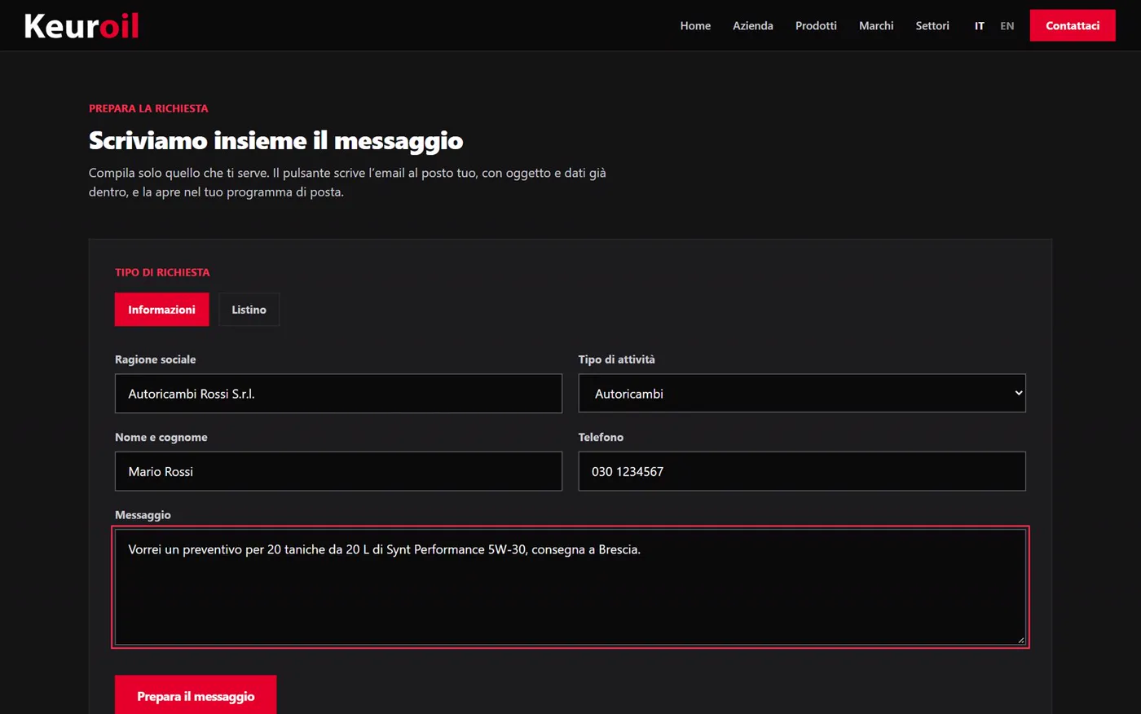Screen dimensions: 1141x714
Task: Click inside the Messaggio textarea
Action: tap(570, 587)
